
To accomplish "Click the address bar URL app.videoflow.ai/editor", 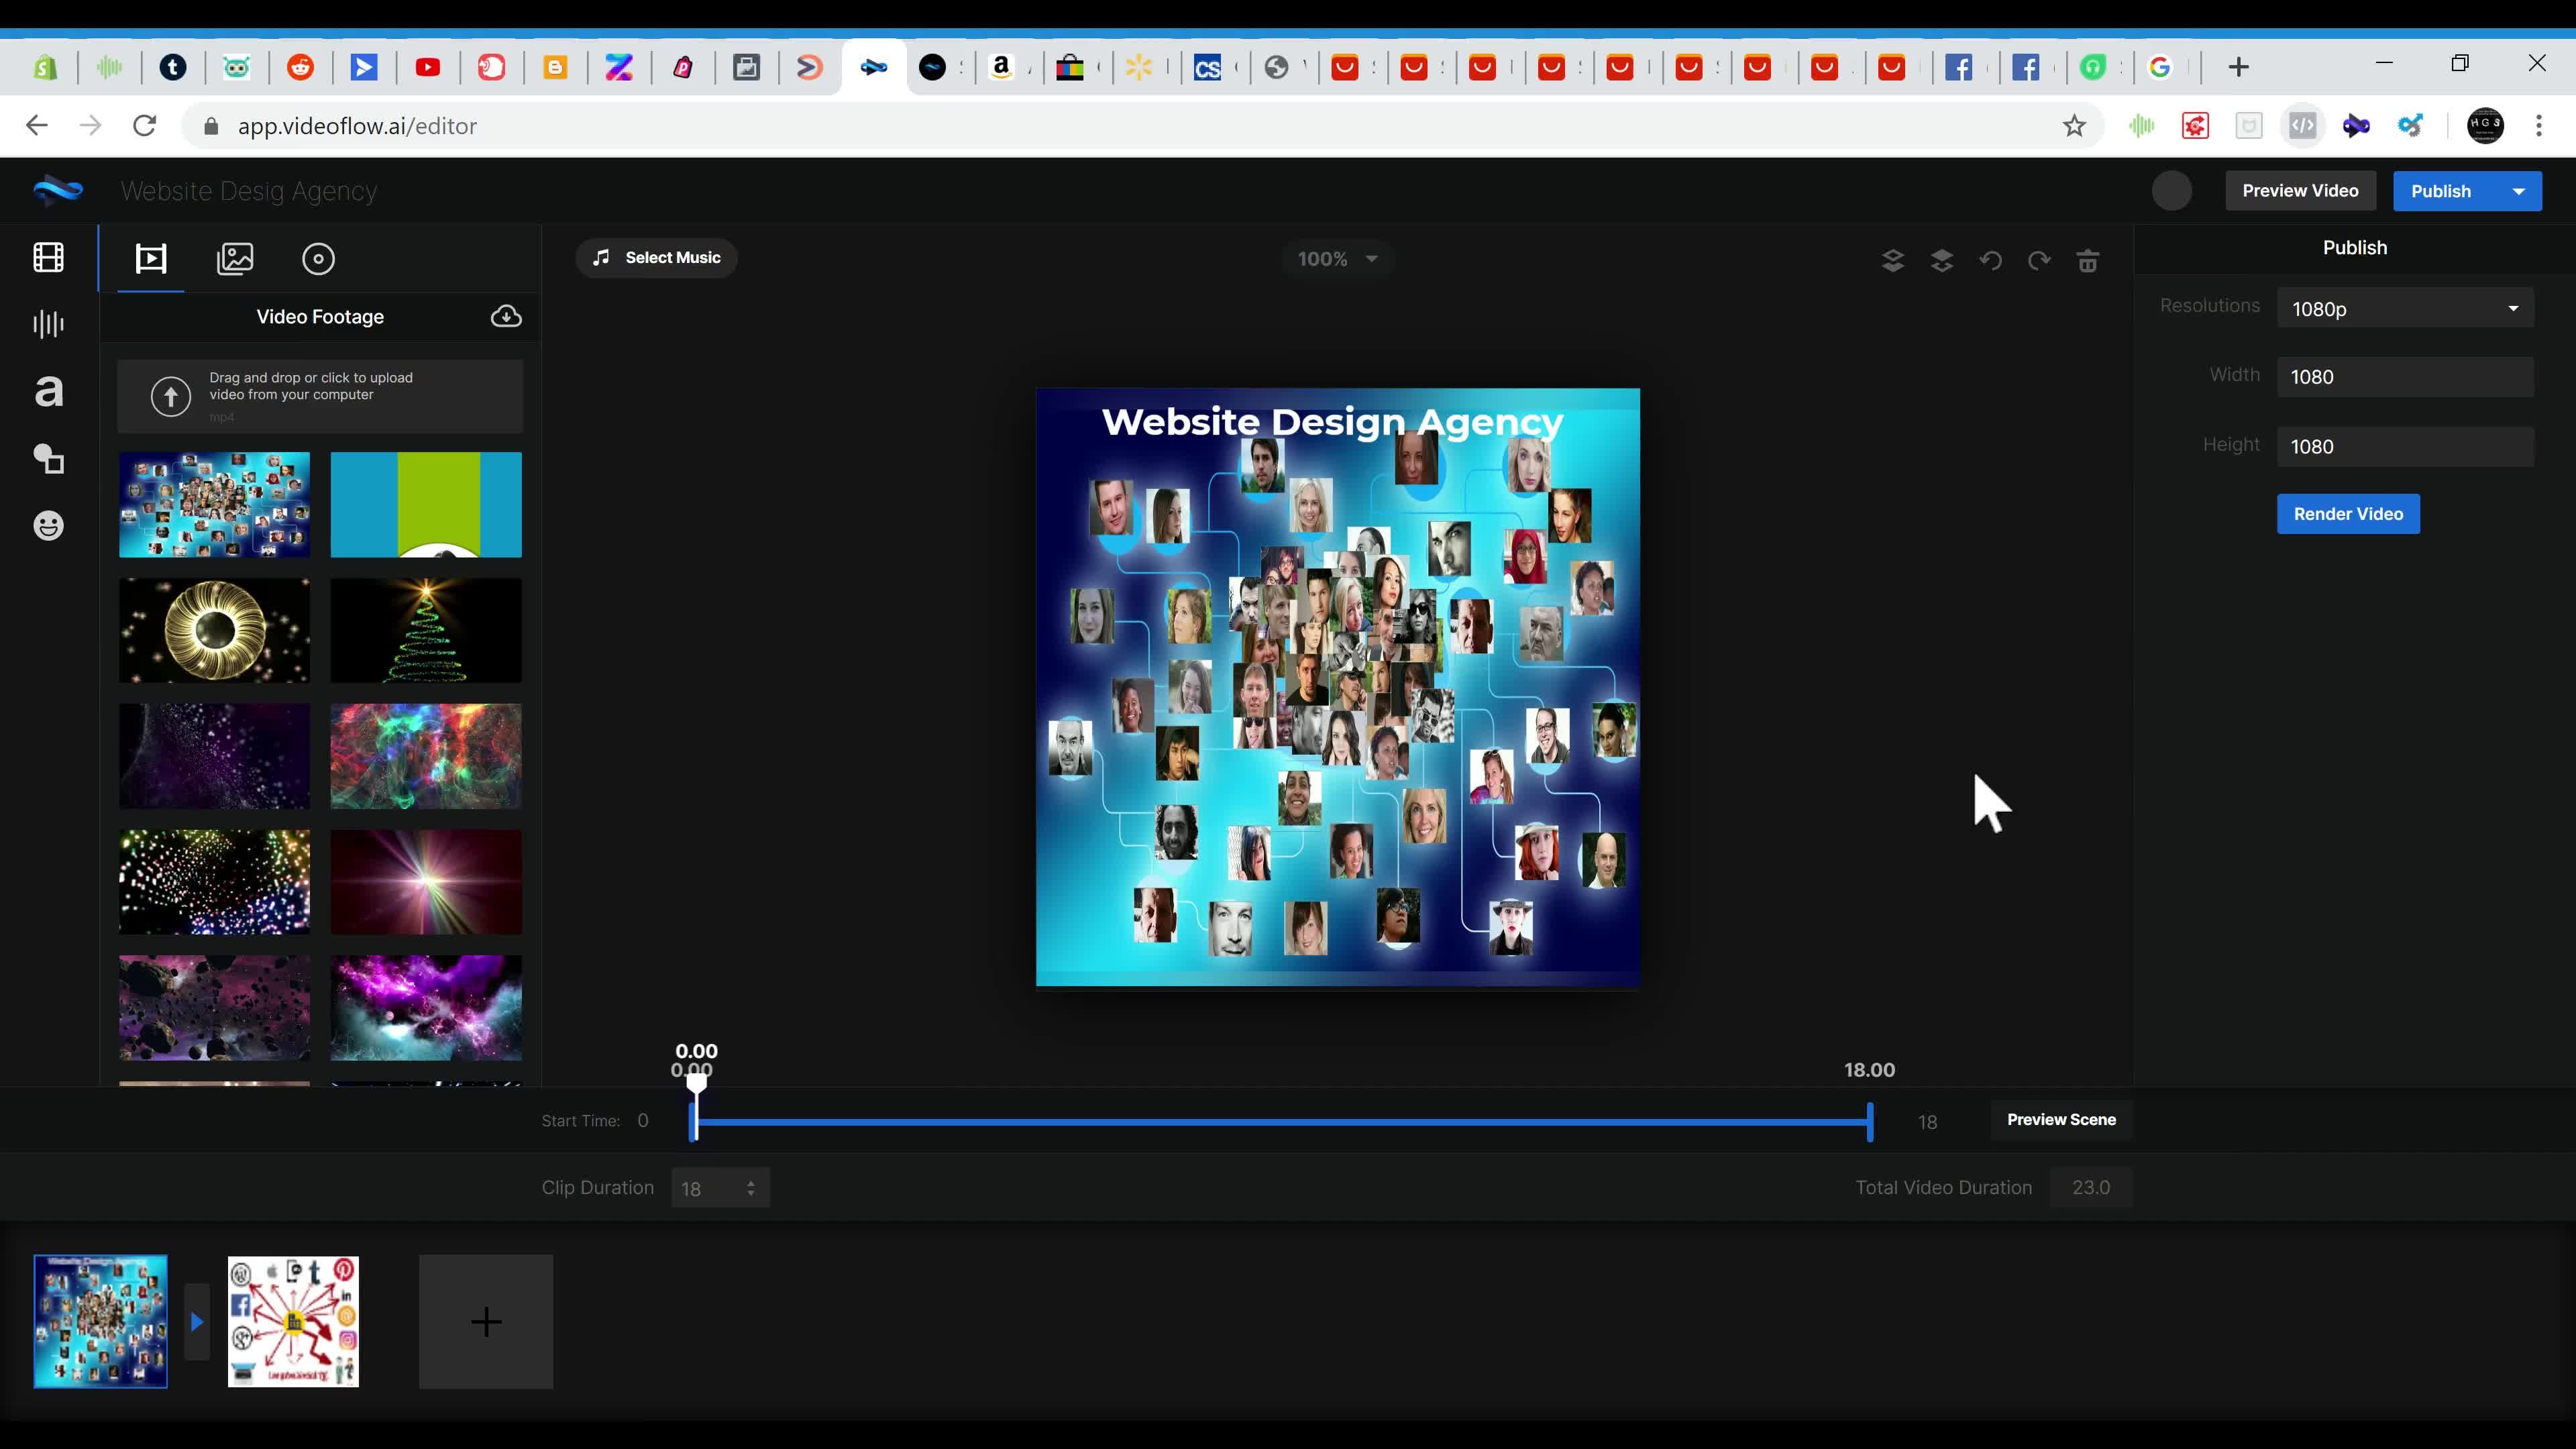I will tap(357, 126).
